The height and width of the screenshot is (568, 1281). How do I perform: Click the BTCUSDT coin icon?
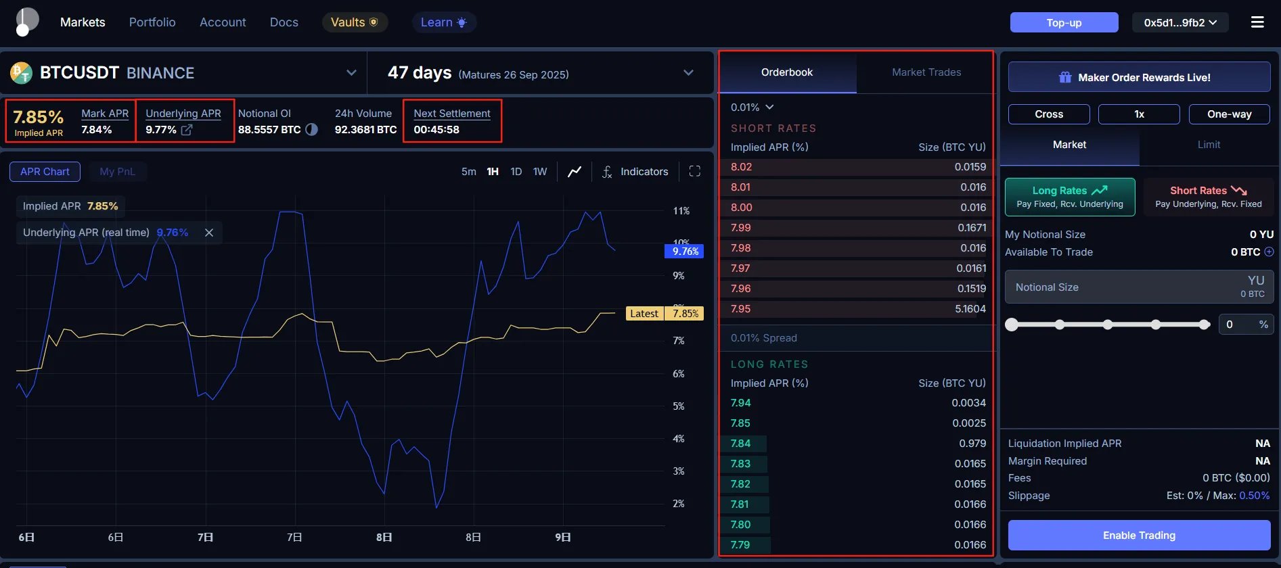click(22, 72)
